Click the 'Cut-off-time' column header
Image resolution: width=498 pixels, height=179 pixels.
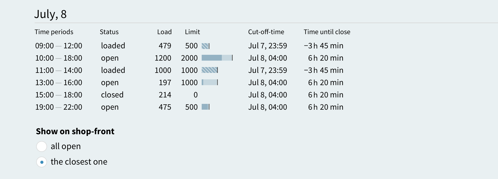click(266, 32)
